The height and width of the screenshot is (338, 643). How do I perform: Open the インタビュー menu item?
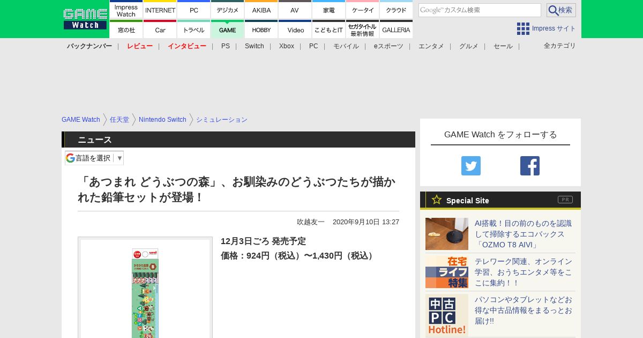click(187, 46)
